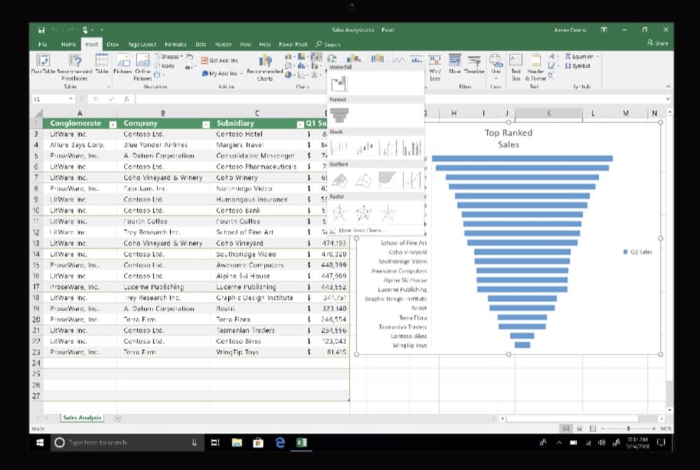Insert Header & Footer
This screenshot has width=700, height=470.
tap(535, 68)
